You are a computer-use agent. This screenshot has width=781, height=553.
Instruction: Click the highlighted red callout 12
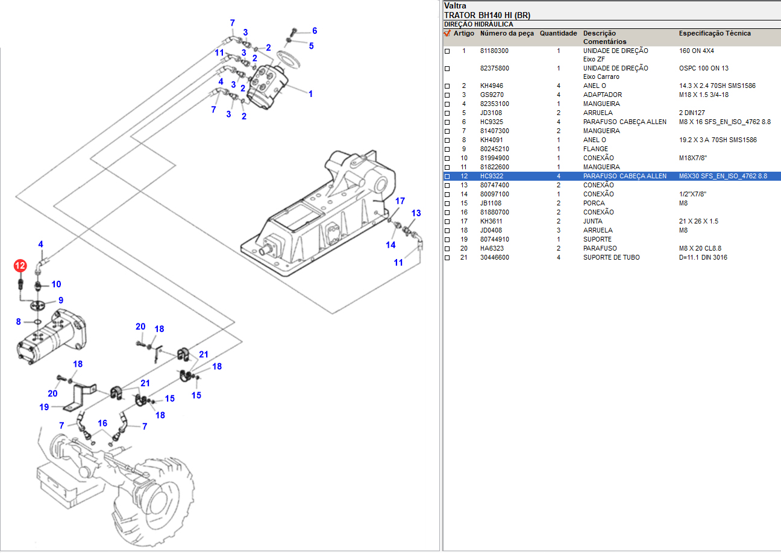point(20,265)
